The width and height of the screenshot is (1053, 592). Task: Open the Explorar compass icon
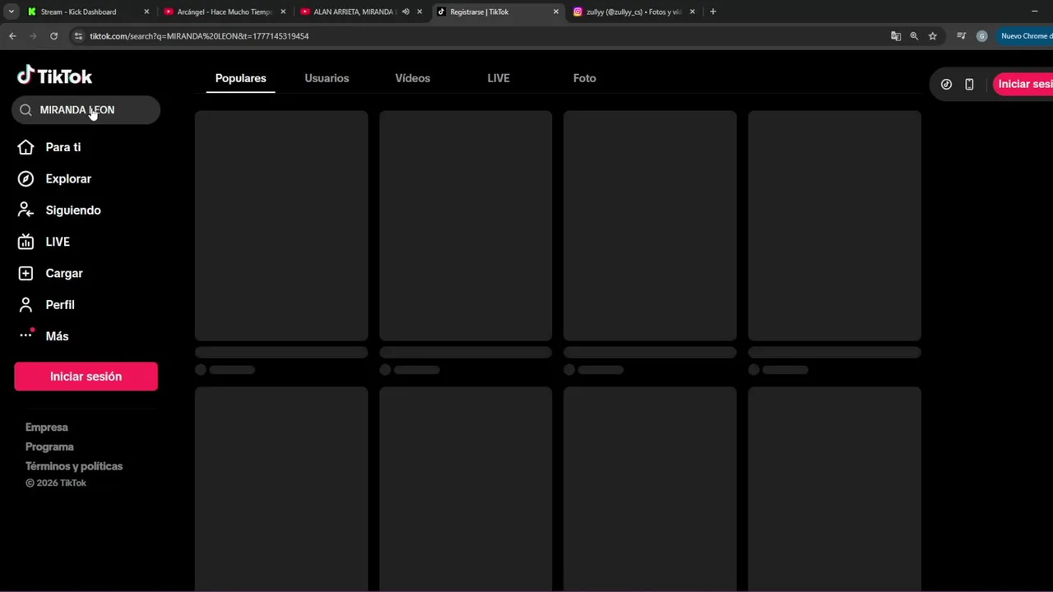(x=26, y=178)
